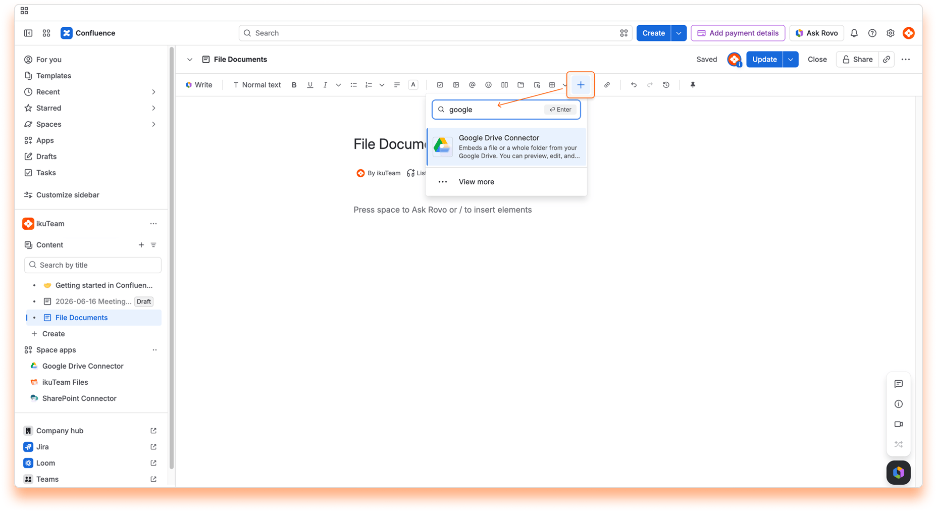Image resolution: width=937 pixels, height=512 pixels.
Task: Open the text alignment options
Action: point(397,85)
